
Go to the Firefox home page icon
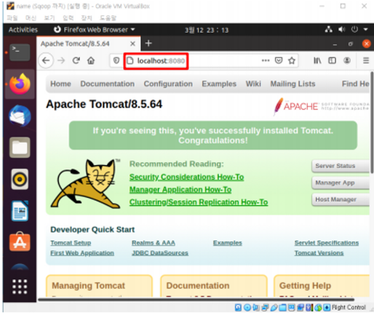point(91,60)
